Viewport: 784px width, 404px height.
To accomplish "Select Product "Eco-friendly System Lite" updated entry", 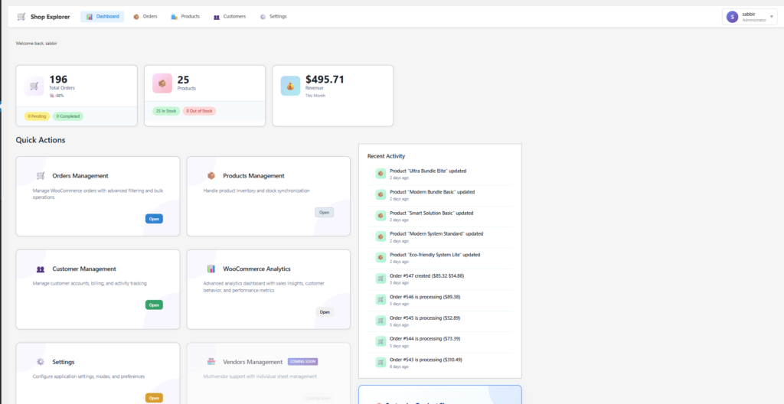I will coord(440,258).
